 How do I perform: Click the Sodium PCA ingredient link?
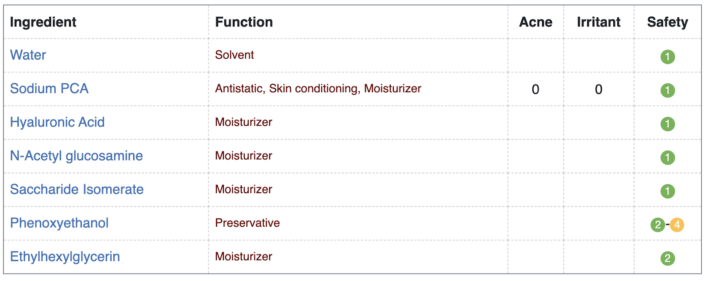click(x=49, y=89)
